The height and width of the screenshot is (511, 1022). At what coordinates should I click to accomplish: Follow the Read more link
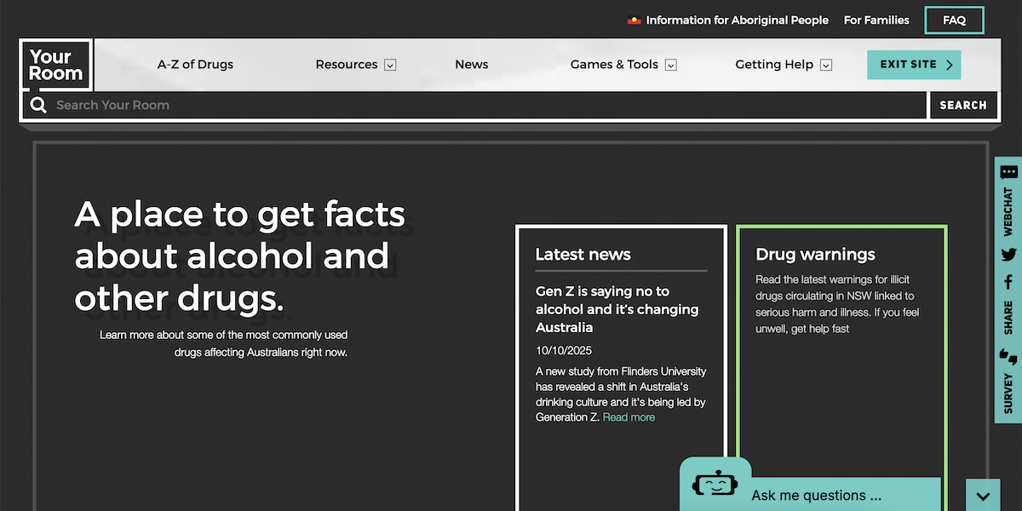[629, 417]
